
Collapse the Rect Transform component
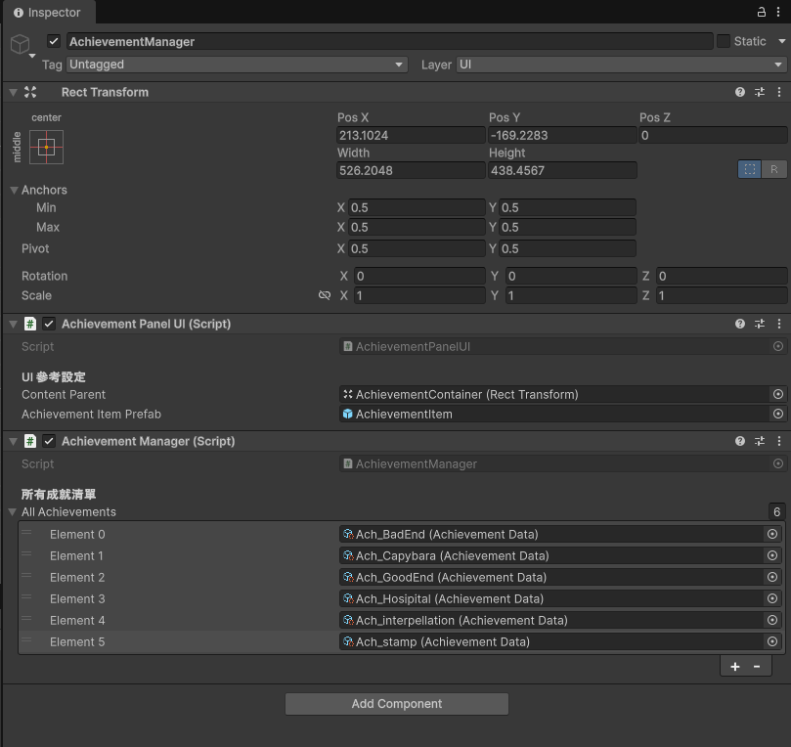click(x=14, y=92)
